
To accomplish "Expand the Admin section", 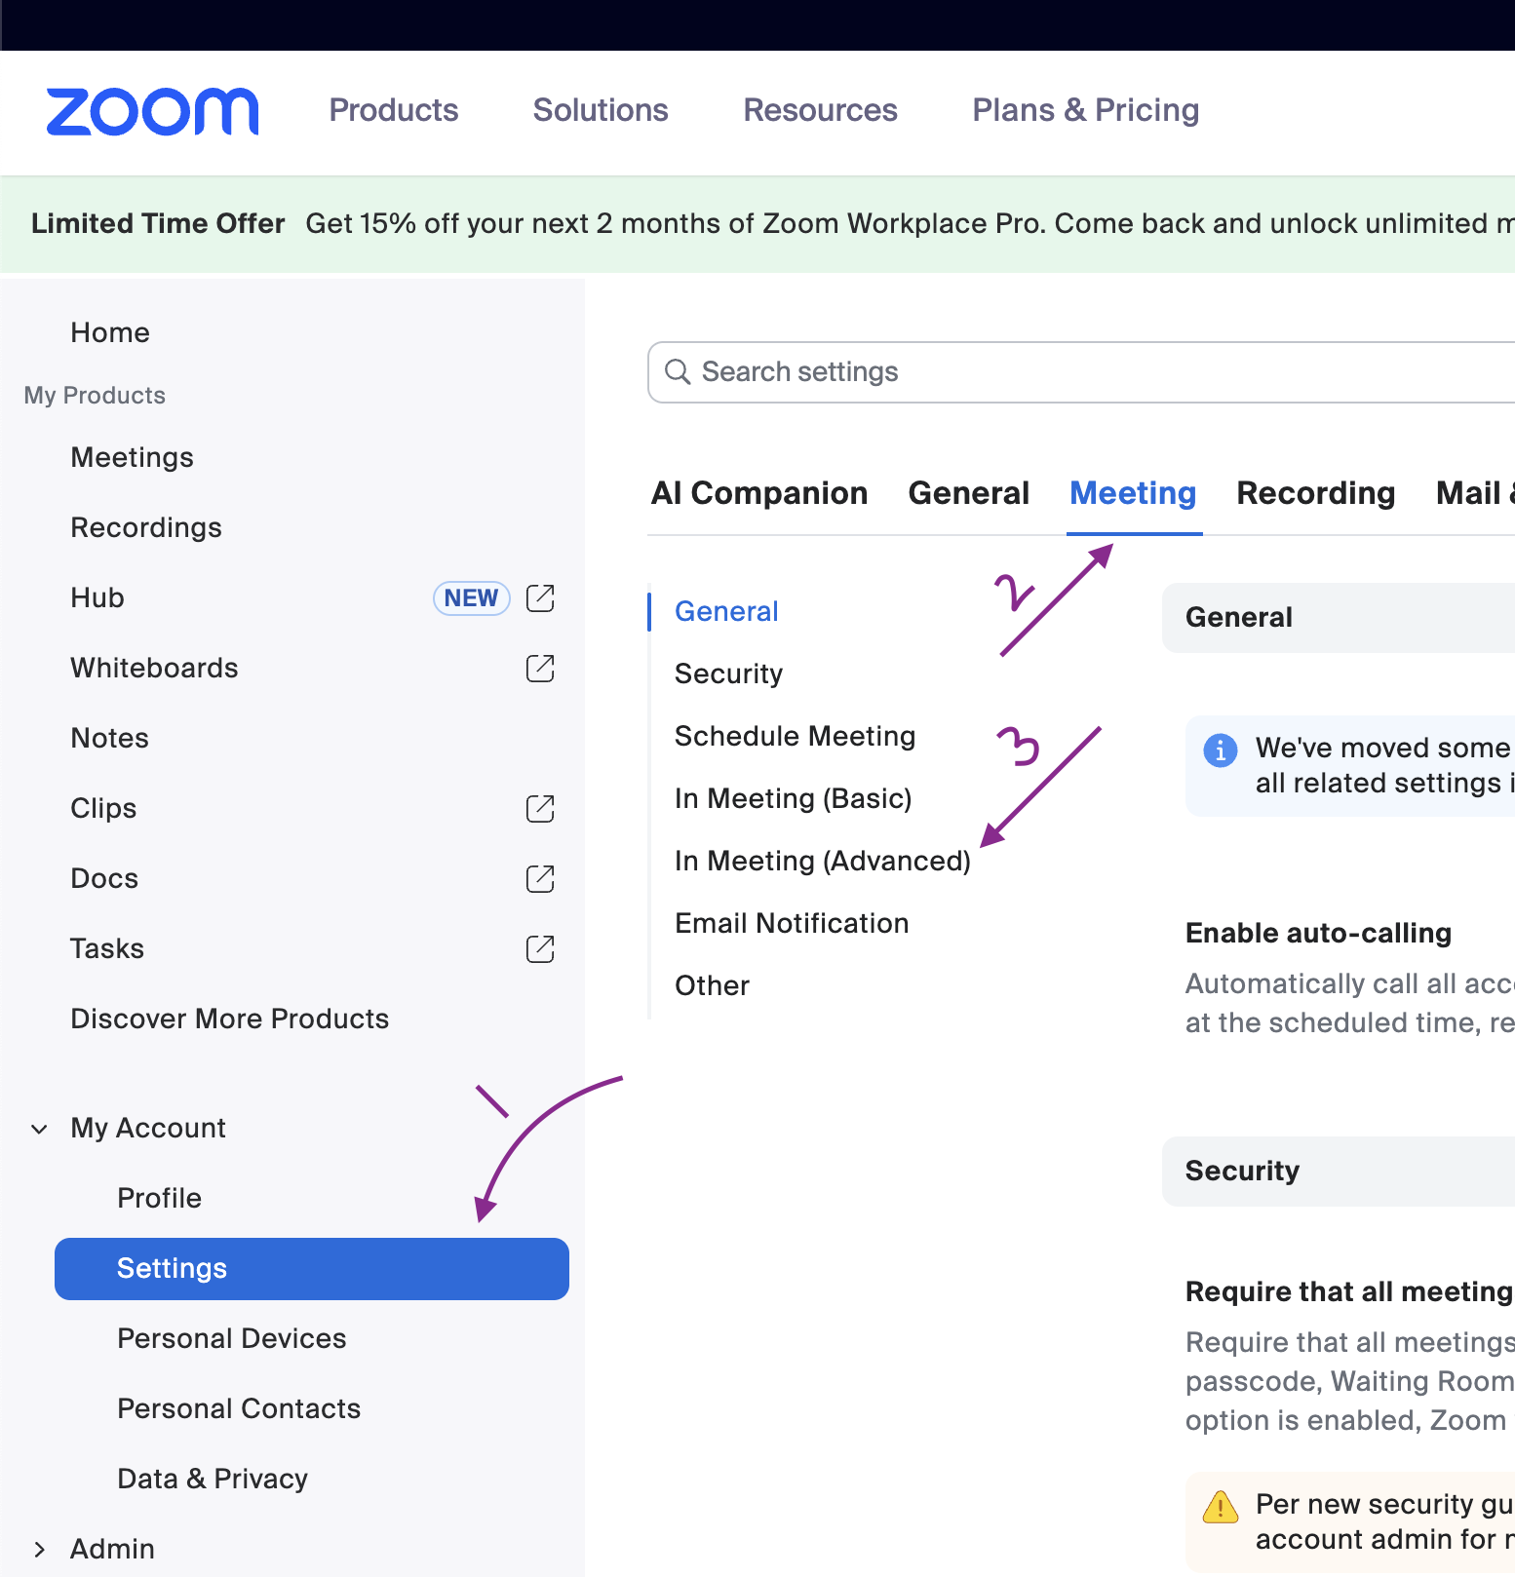I will point(40,1550).
